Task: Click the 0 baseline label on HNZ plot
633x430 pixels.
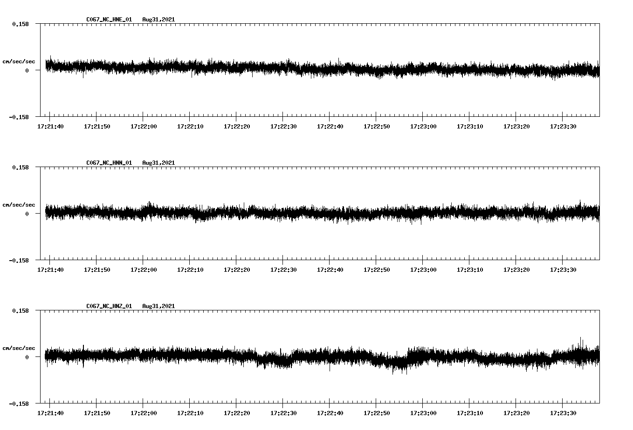Action: [27, 357]
